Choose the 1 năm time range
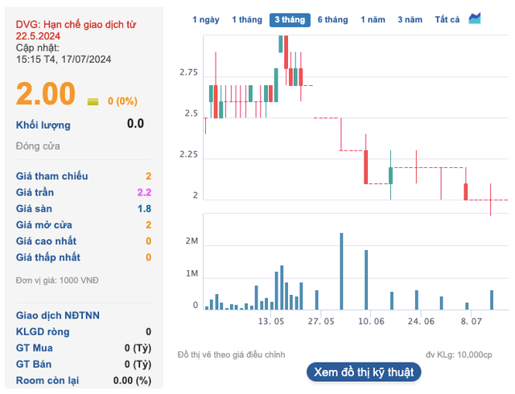515x394 pixels. tap(373, 19)
